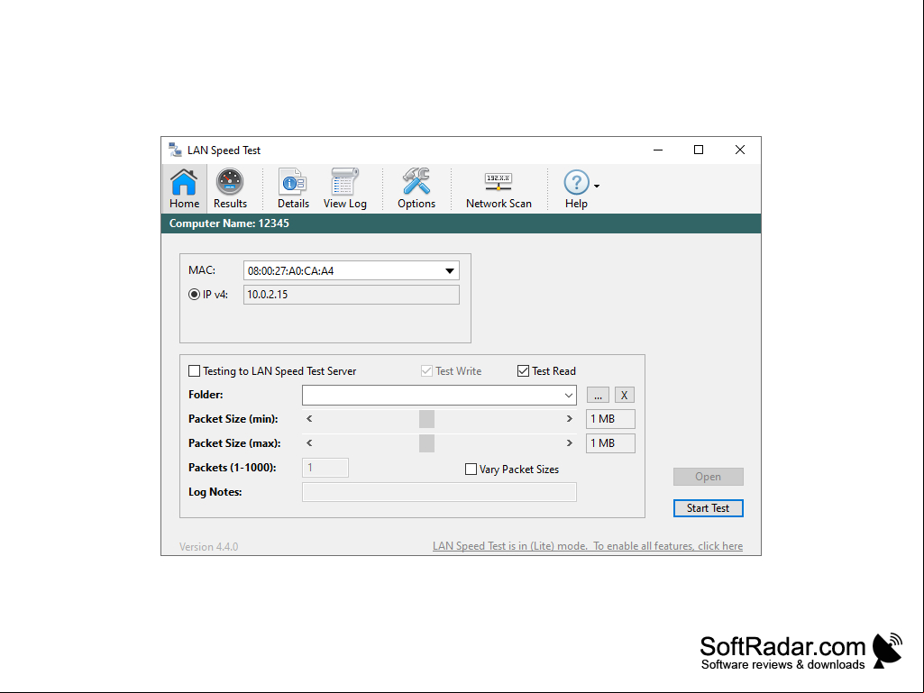924x693 pixels.
Task: Close the LAN Speed Test window
Action: click(x=739, y=150)
